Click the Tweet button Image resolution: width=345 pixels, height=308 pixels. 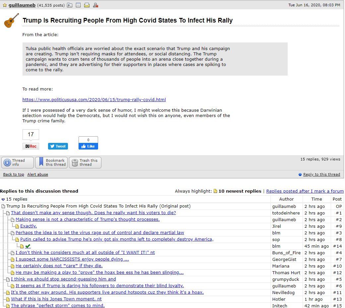(x=58, y=146)
